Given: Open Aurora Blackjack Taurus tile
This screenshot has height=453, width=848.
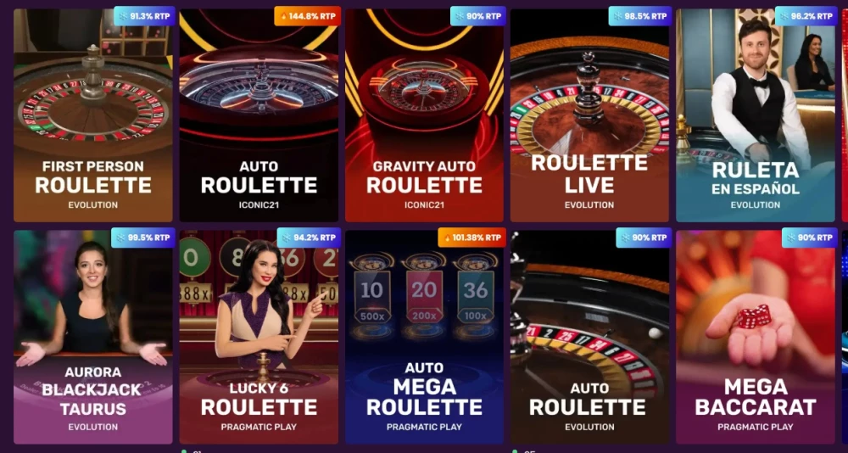Looking at the screenshot, I should point(93,337).
